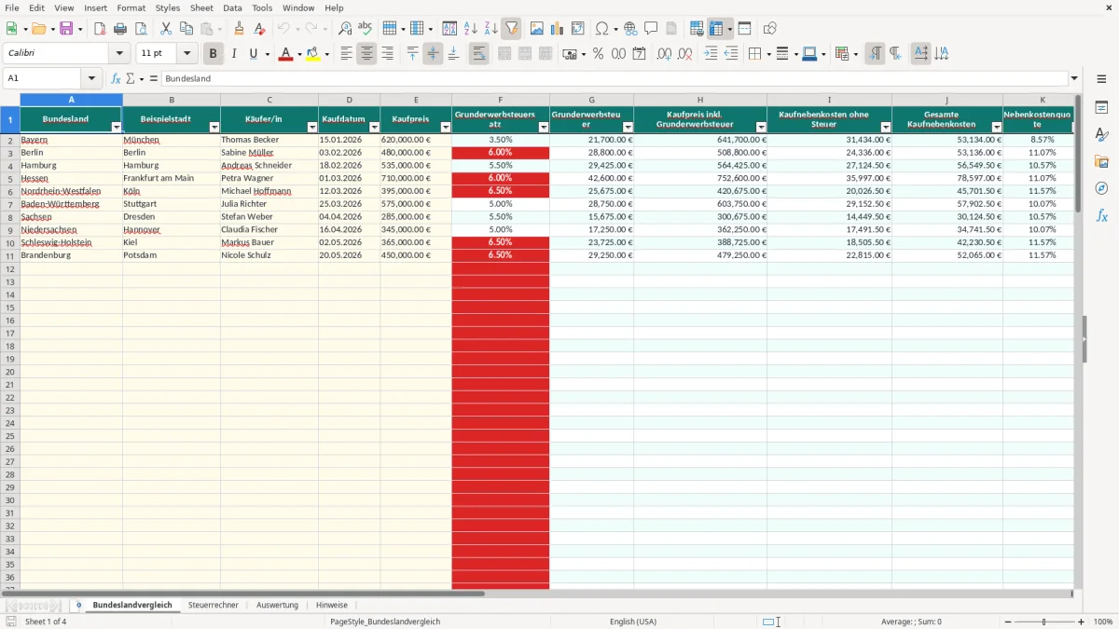Screen dimensions: 1119x629
Task: Click Define Print Area icon
Action: pyautogui.click(x=697, y=29)
